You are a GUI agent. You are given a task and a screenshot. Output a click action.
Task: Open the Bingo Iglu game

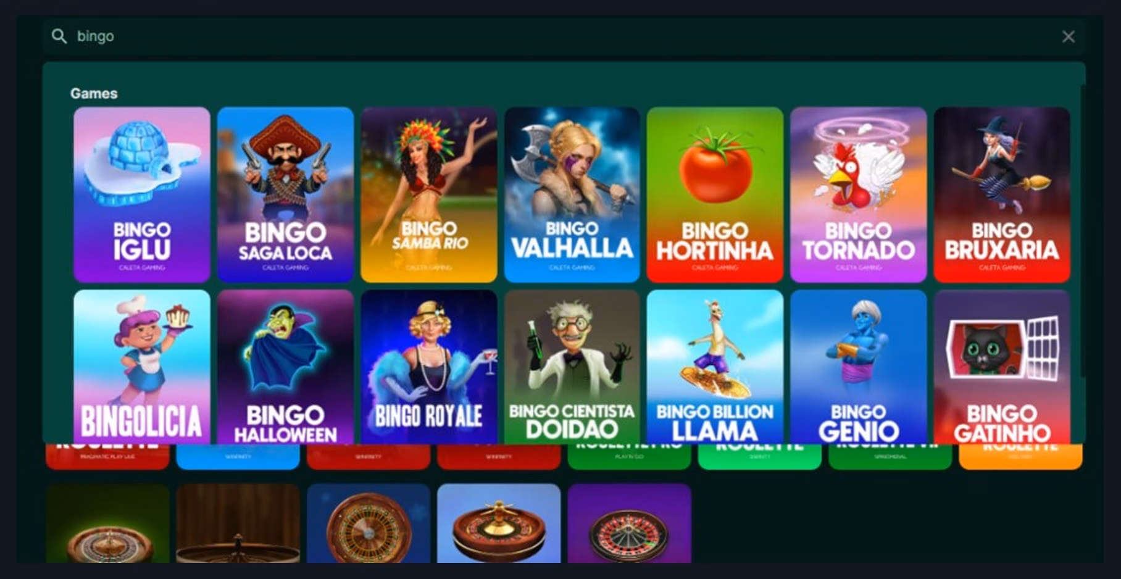pos(142,194)
